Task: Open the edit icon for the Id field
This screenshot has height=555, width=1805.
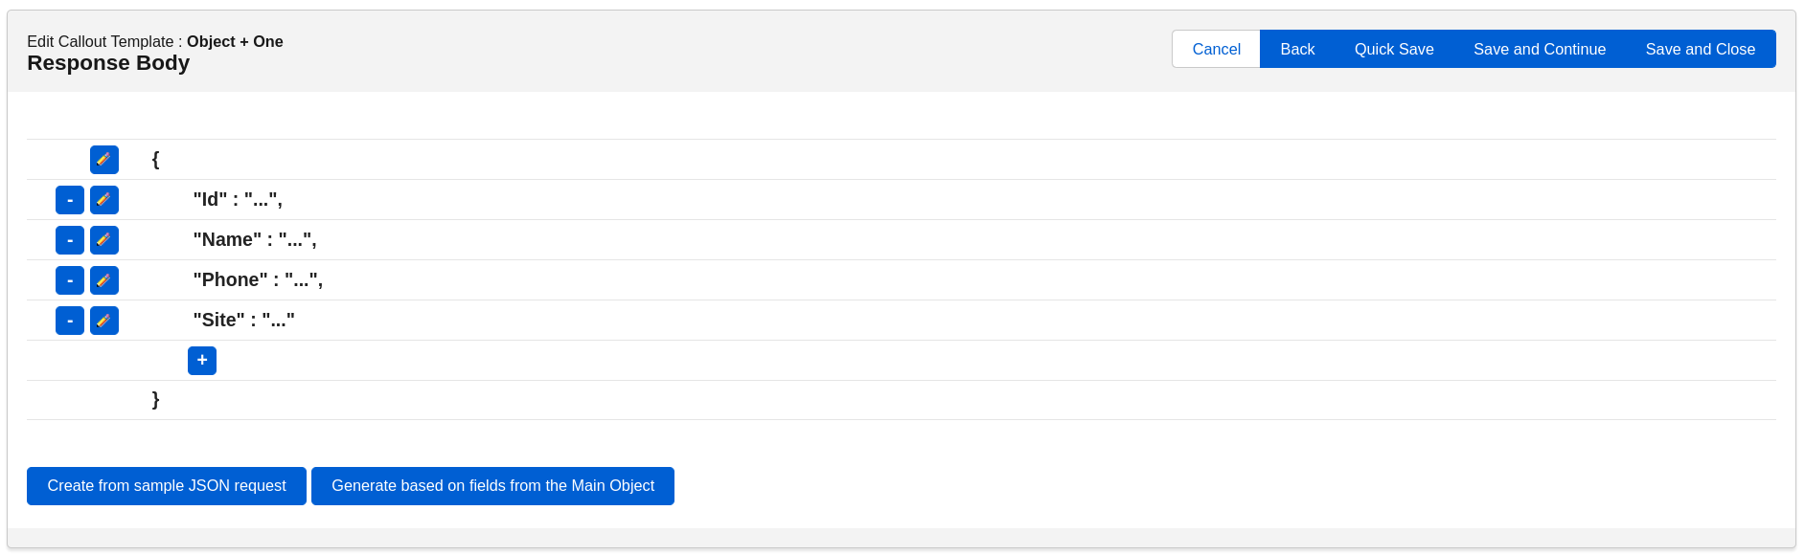Action: (104, 200)
